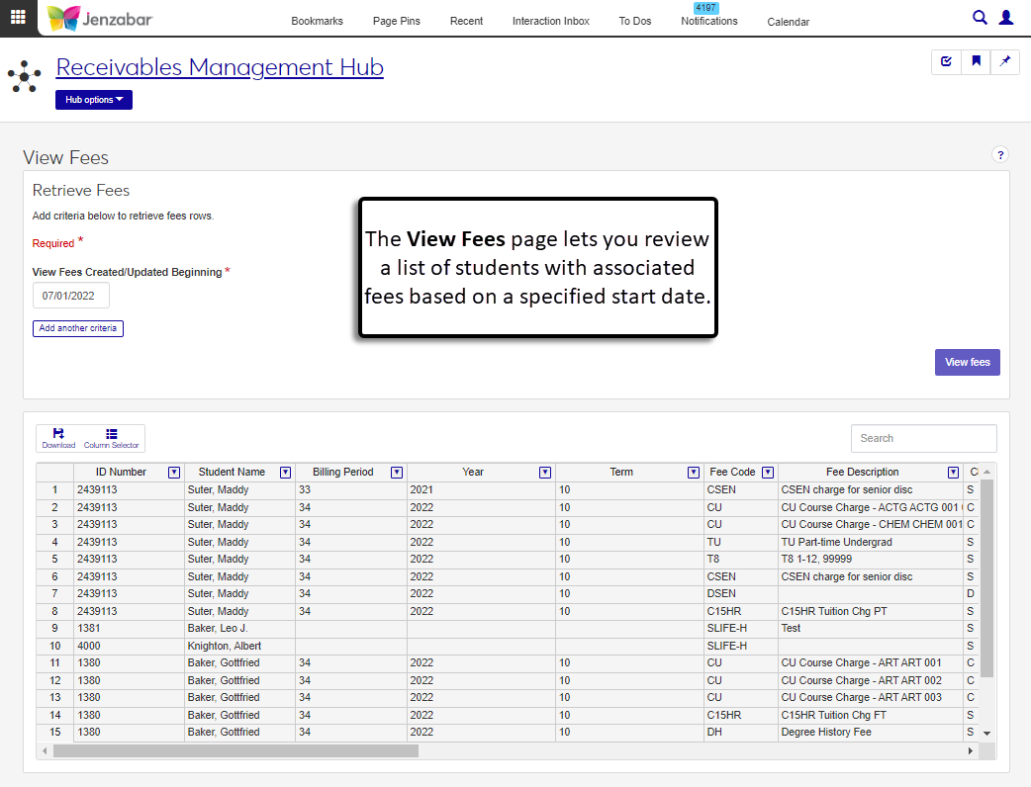Image resolution: width=1031 pixels, height=787 pixels.
Task: Expand the Hub options dropdown
Action: tap(94, 100)
